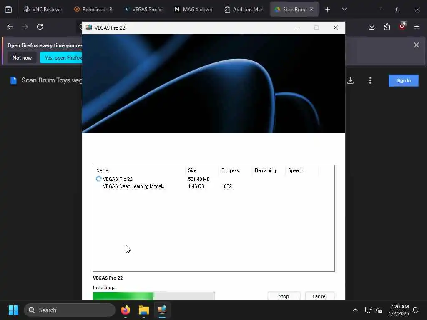Viewport: 427px width, 320px height.
Task: Download the Scan Brum Toys file
Action: [x=350, y=80]
